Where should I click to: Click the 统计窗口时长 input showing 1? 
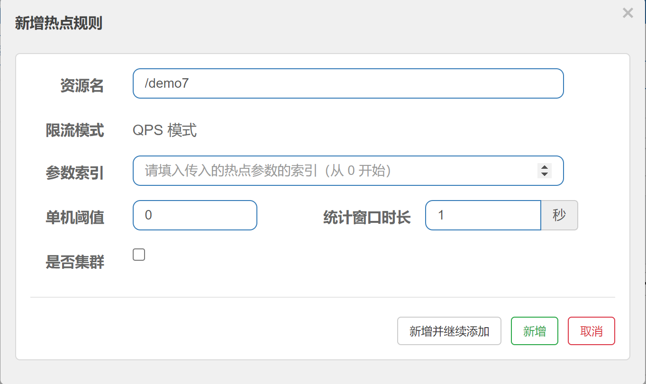pyautogui.click(x=483, y=215)
